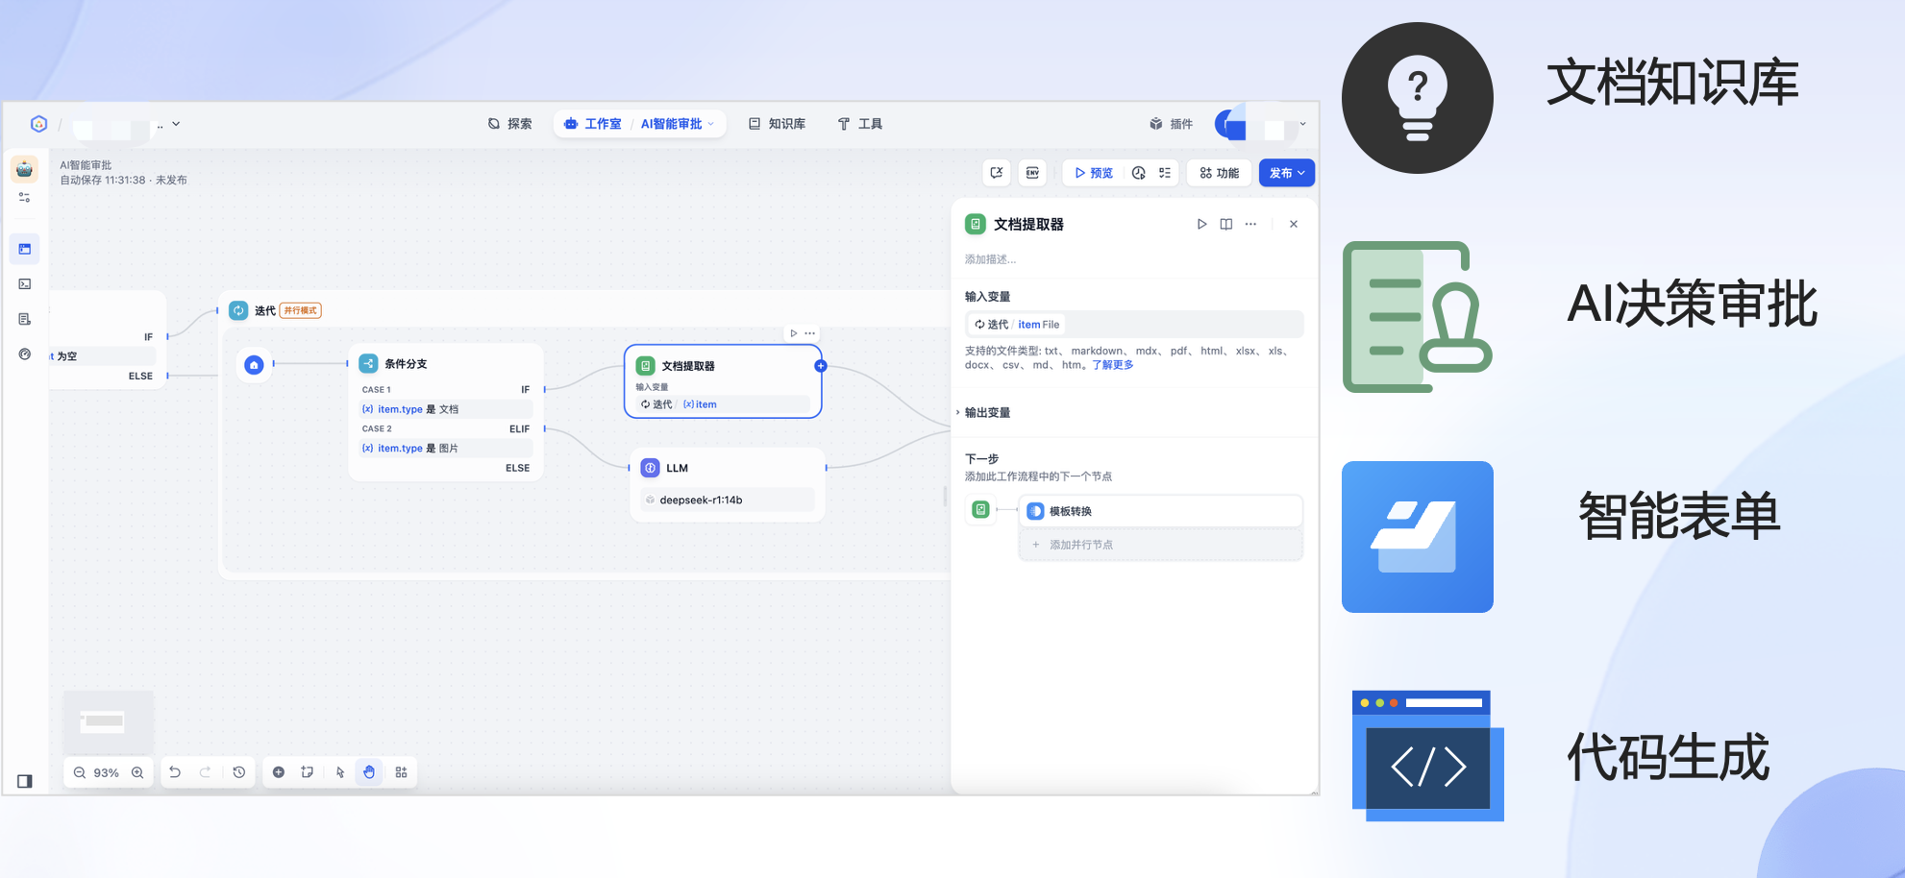
Task: Open the 93% zoom level menu
Action: pos(107,772)
